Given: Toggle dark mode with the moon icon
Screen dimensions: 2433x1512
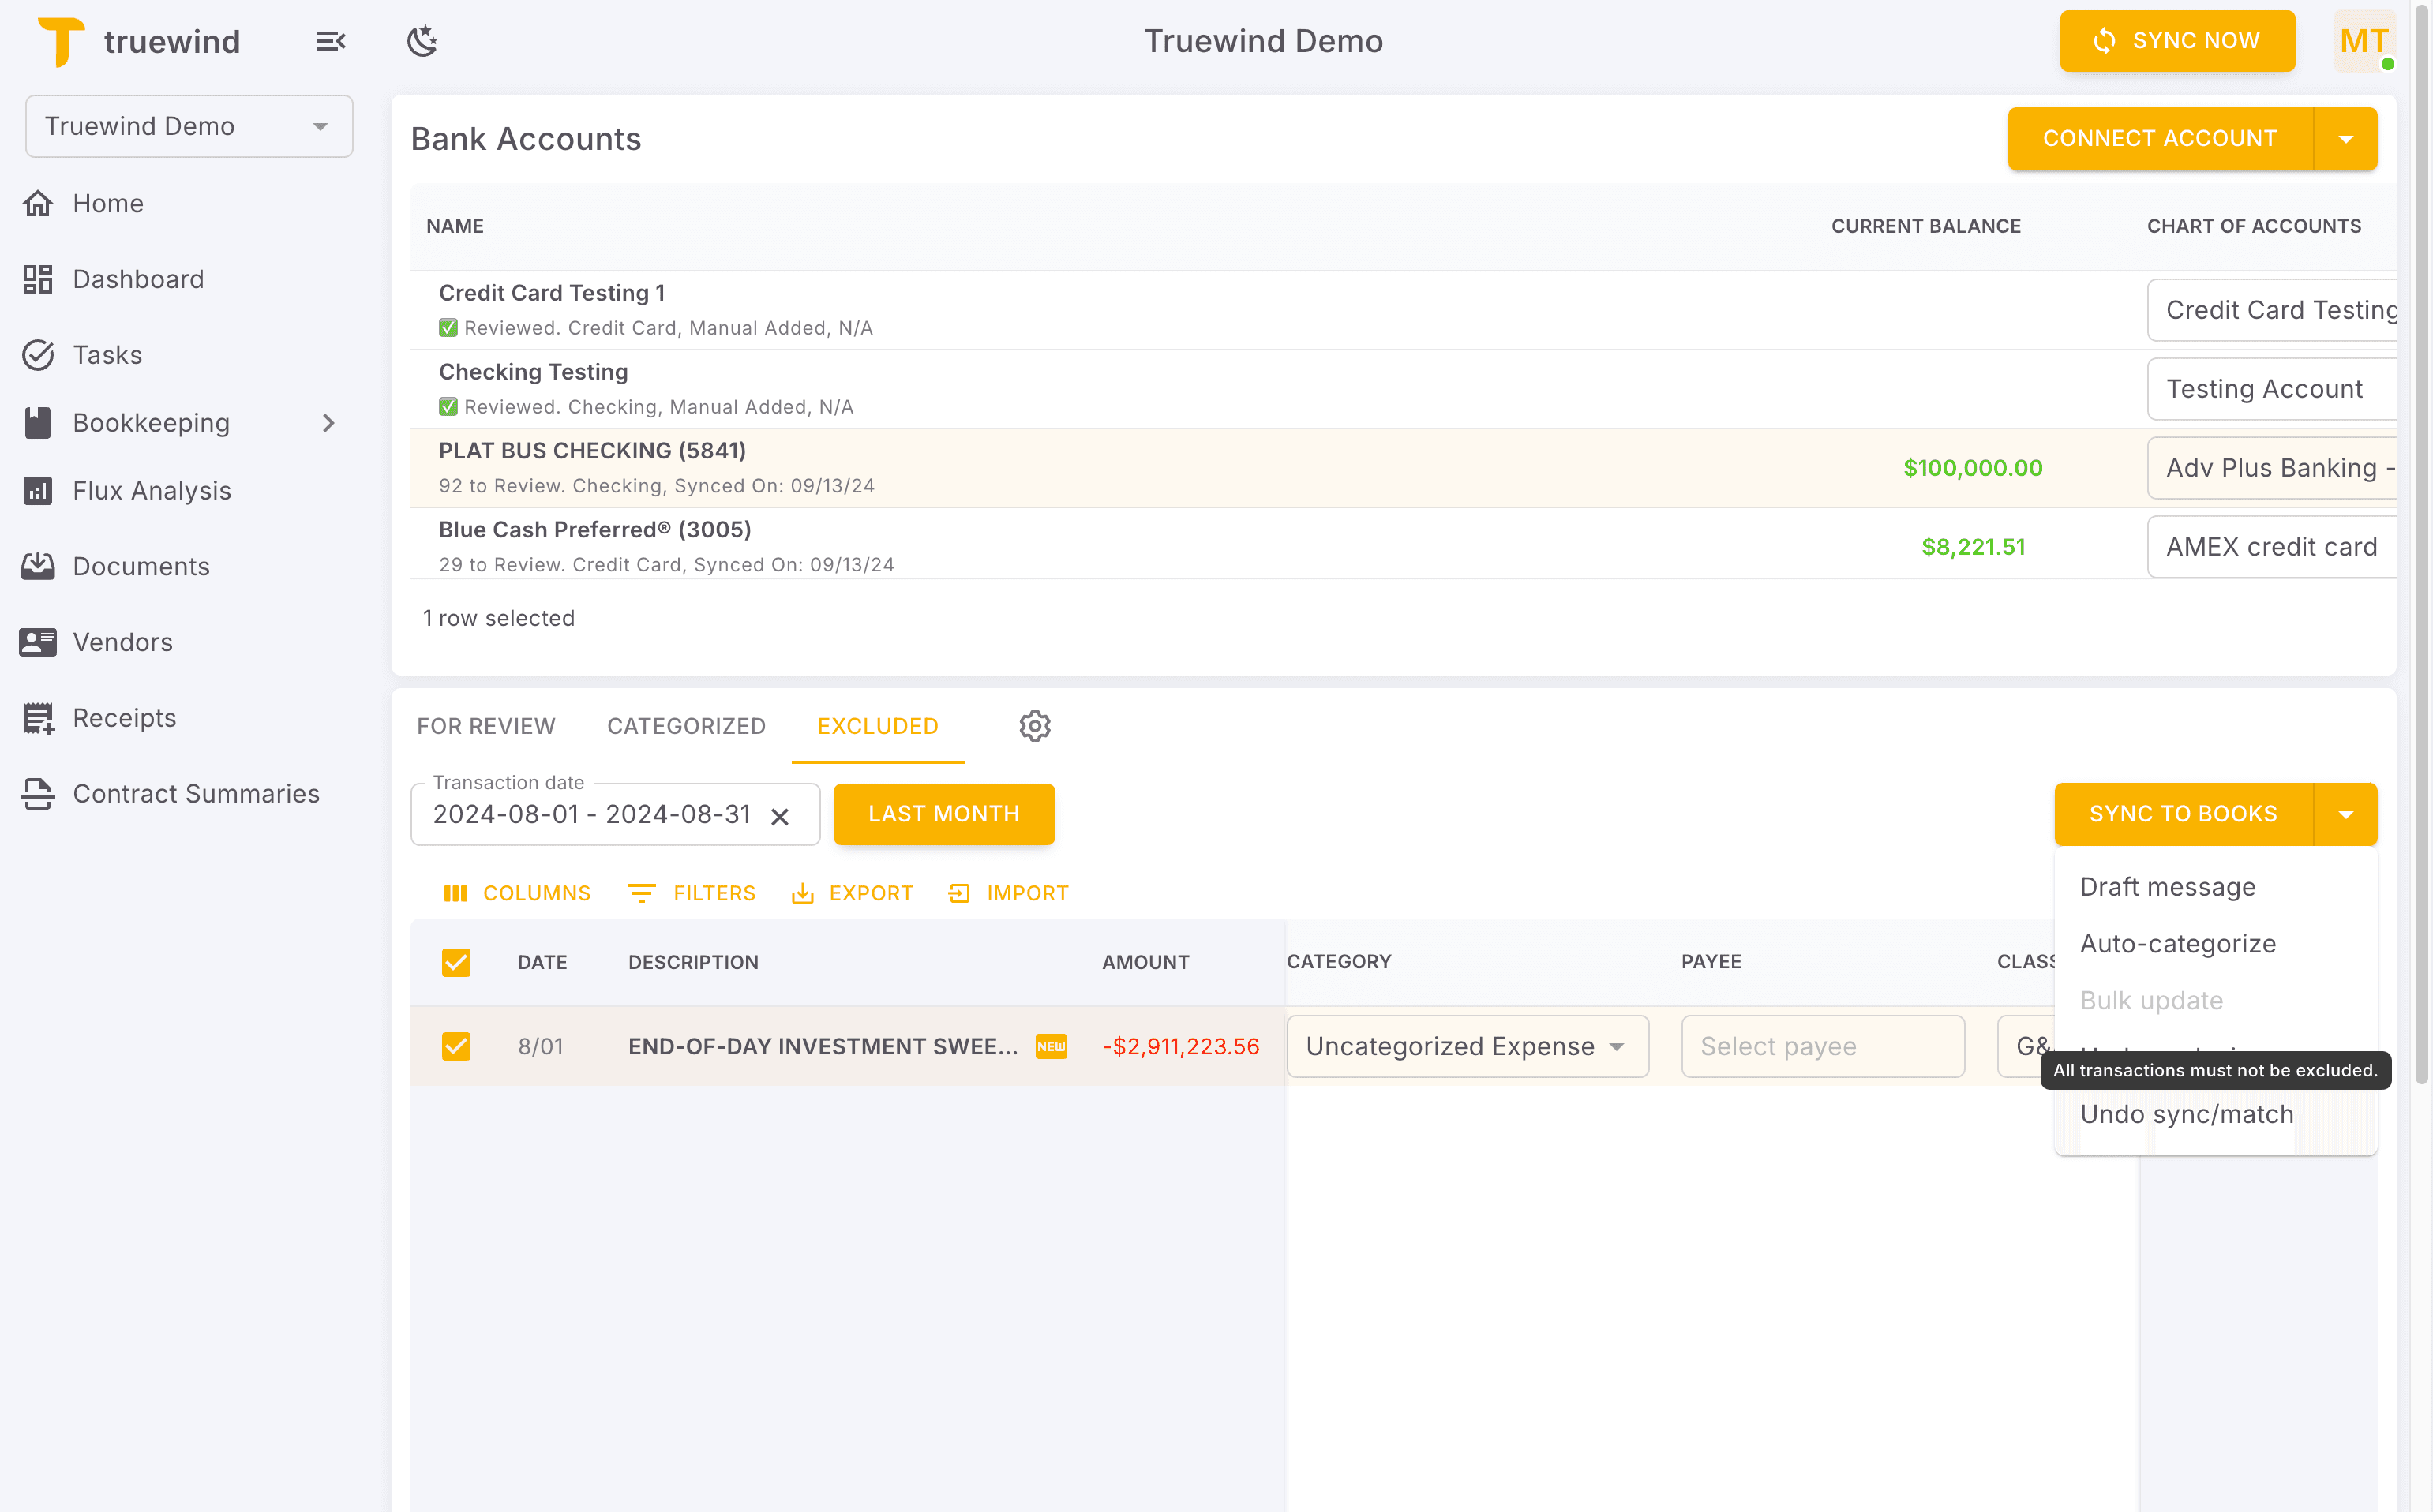Looking at the screenshot, I should 422,40.
